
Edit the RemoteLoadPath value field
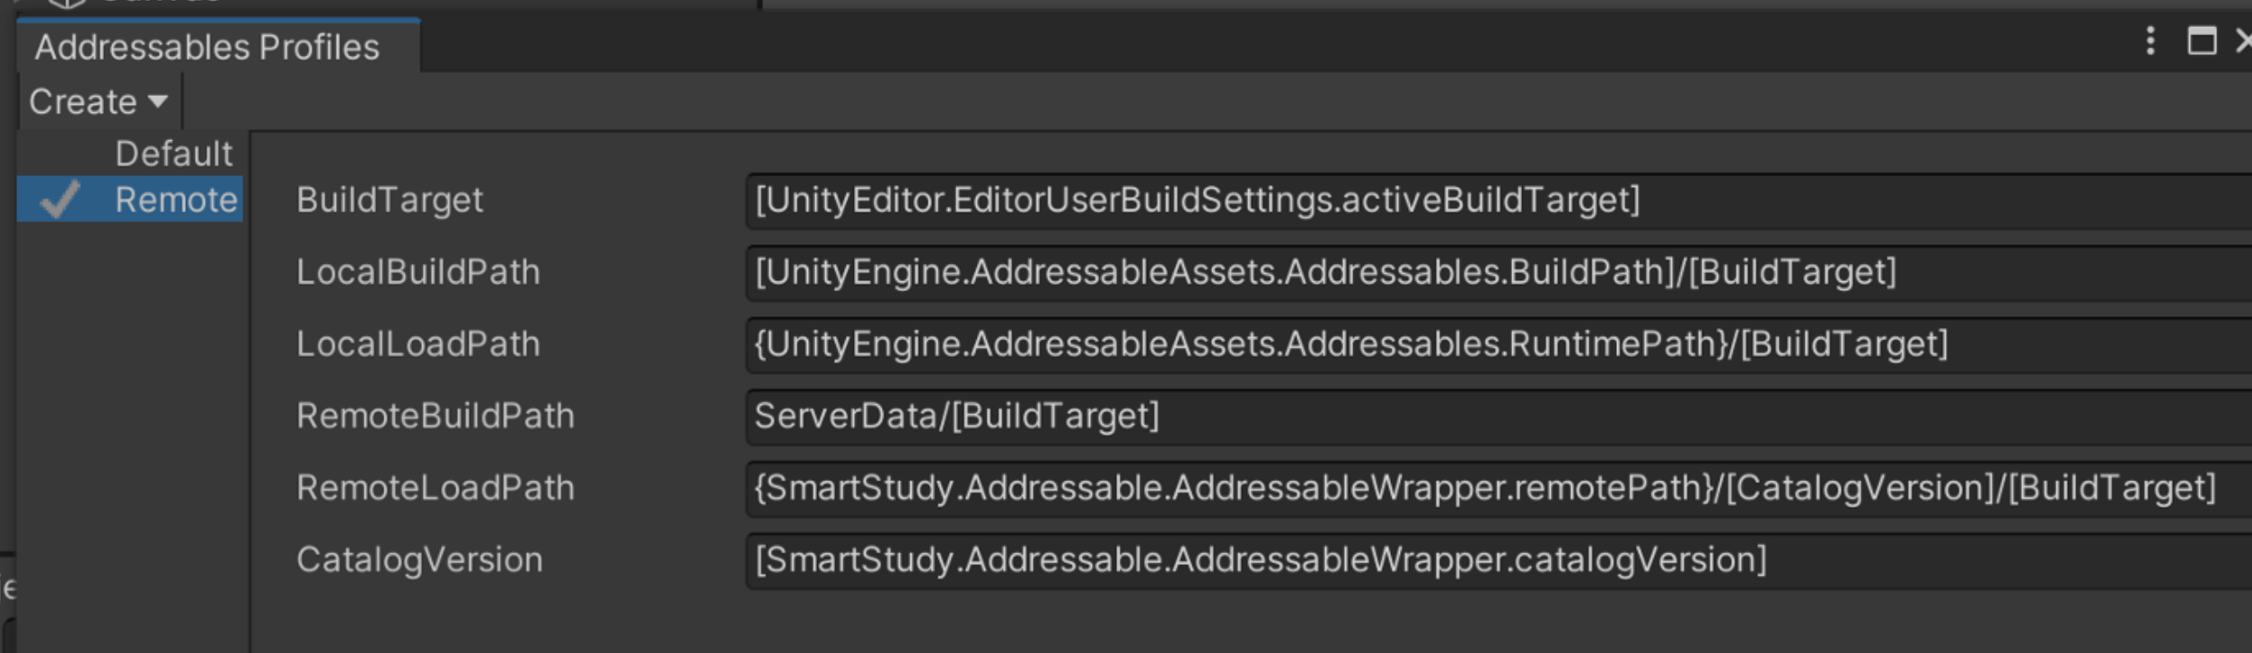pos(1499,488)
